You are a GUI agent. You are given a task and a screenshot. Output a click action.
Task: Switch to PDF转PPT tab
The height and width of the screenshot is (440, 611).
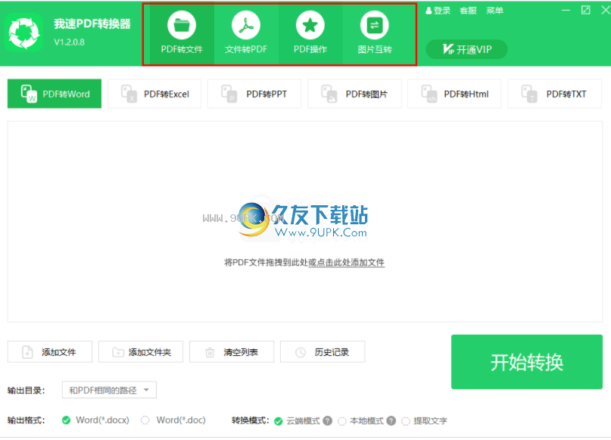[254, 94]
